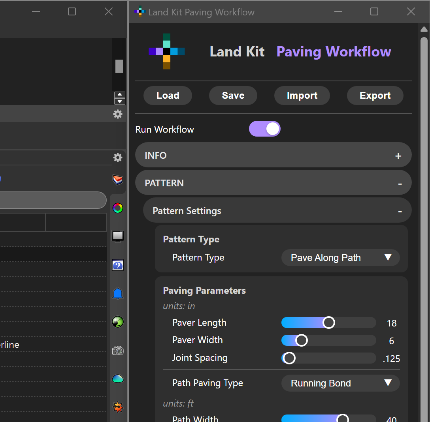Image resolution: width=430 pixels, height=422 pixels.
Task: Click lower gear settings icon in Rhino panel
Action: (118, 158)
